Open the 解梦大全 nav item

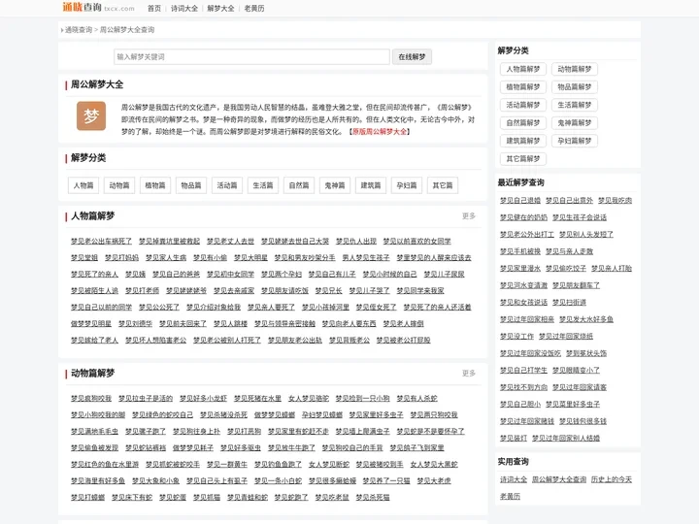[x=220, y=9]
